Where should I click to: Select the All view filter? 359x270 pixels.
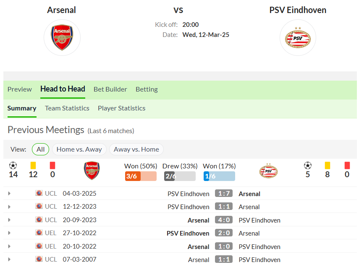(x=41, y=149)
